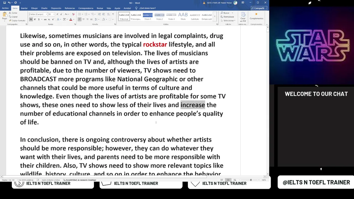Open the line spacing dropdown

[97, 19]
